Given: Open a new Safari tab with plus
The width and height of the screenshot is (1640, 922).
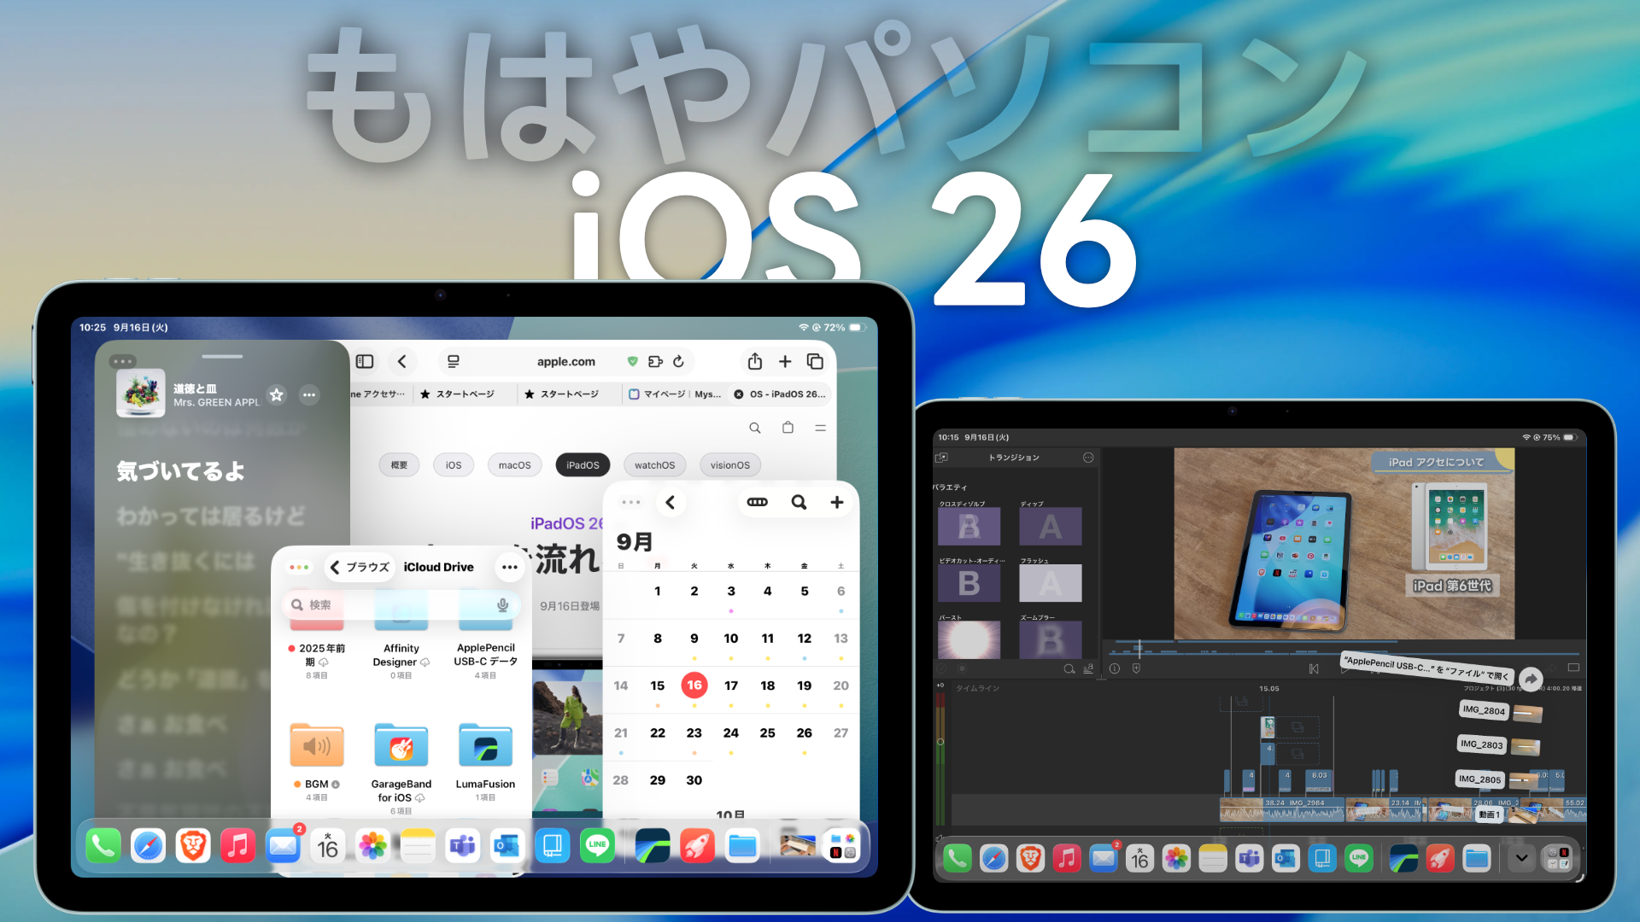Looking at the screenshot, I should point(785,361).
